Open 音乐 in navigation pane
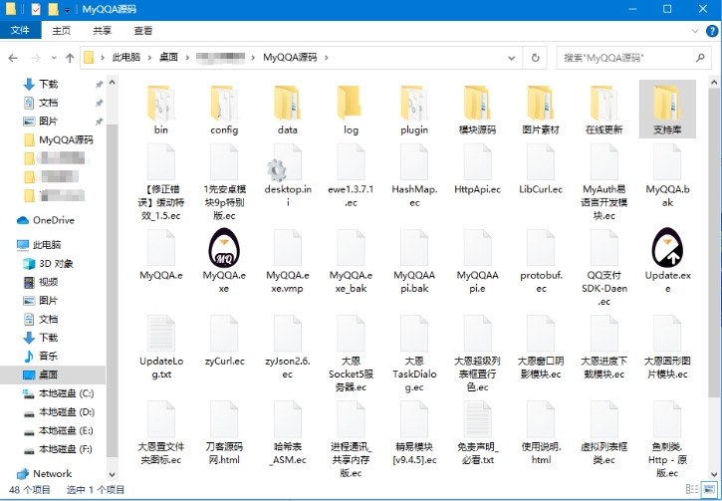The width and height of the screenshot is (722, 501). coord(42,356)
